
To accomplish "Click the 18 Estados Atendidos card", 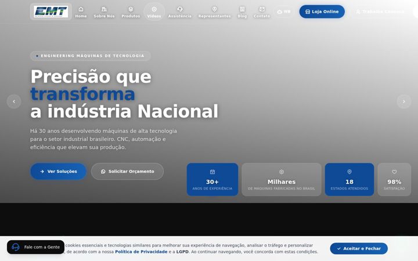I will 349,179.
